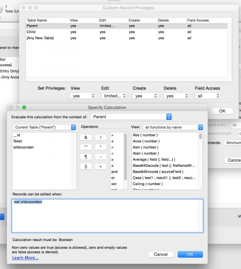Click the divide slash operator button
Screen dimensions: 241x269
100,137
